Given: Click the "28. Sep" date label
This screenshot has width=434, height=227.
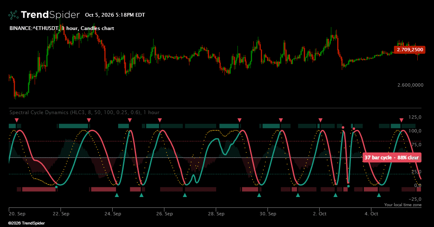Looking at the screenshot, I should pos(216,214).
